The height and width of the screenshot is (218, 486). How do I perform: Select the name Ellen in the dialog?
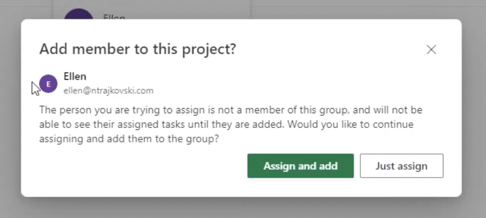(75, 77)
